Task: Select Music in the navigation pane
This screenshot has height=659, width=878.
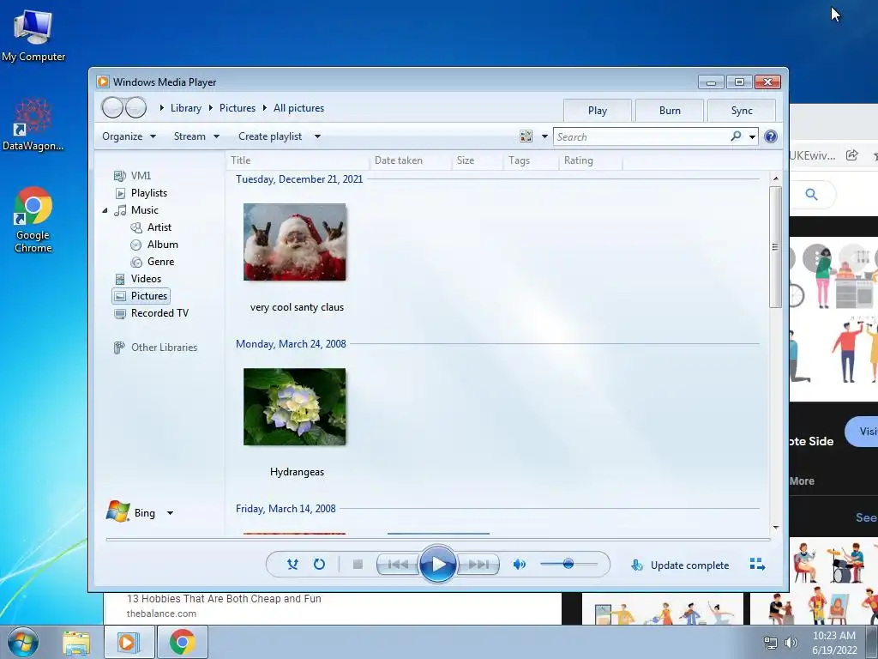Action: coord(136,210)
